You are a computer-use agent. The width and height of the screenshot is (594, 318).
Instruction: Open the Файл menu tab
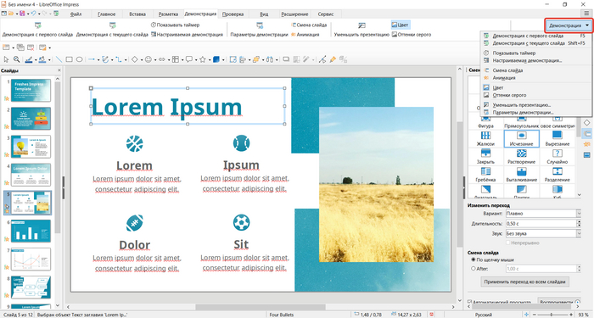point(76,14)
